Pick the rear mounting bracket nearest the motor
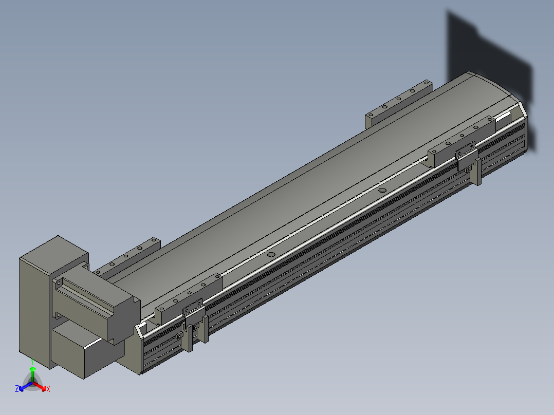554x415 pixels. [x=128, y=256]
